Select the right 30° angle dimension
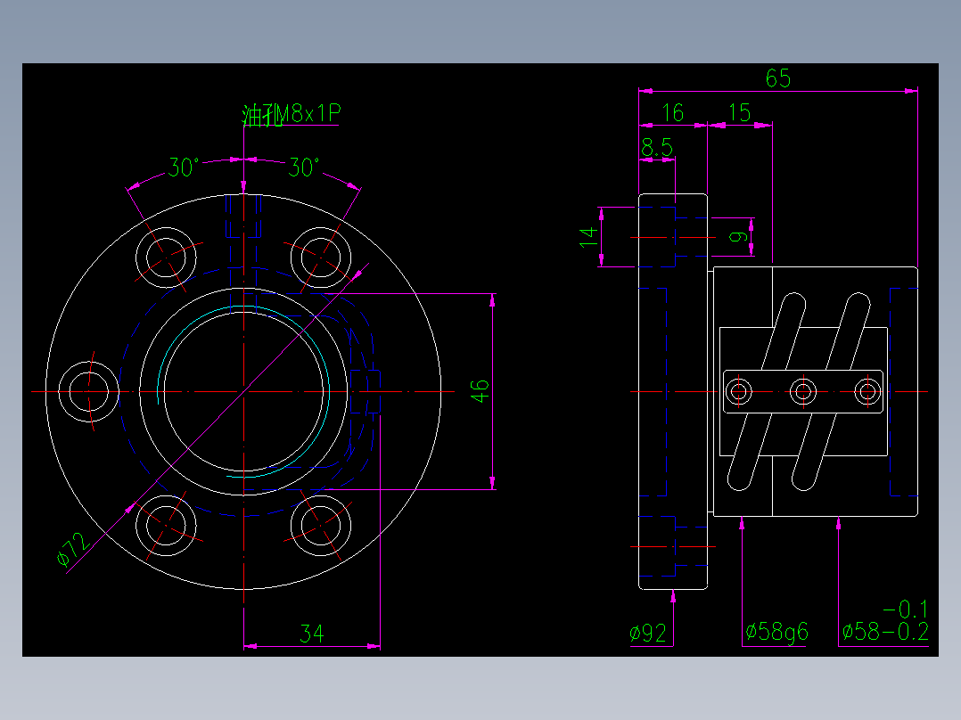Screen dimensions: 961x720 point(303,168)
